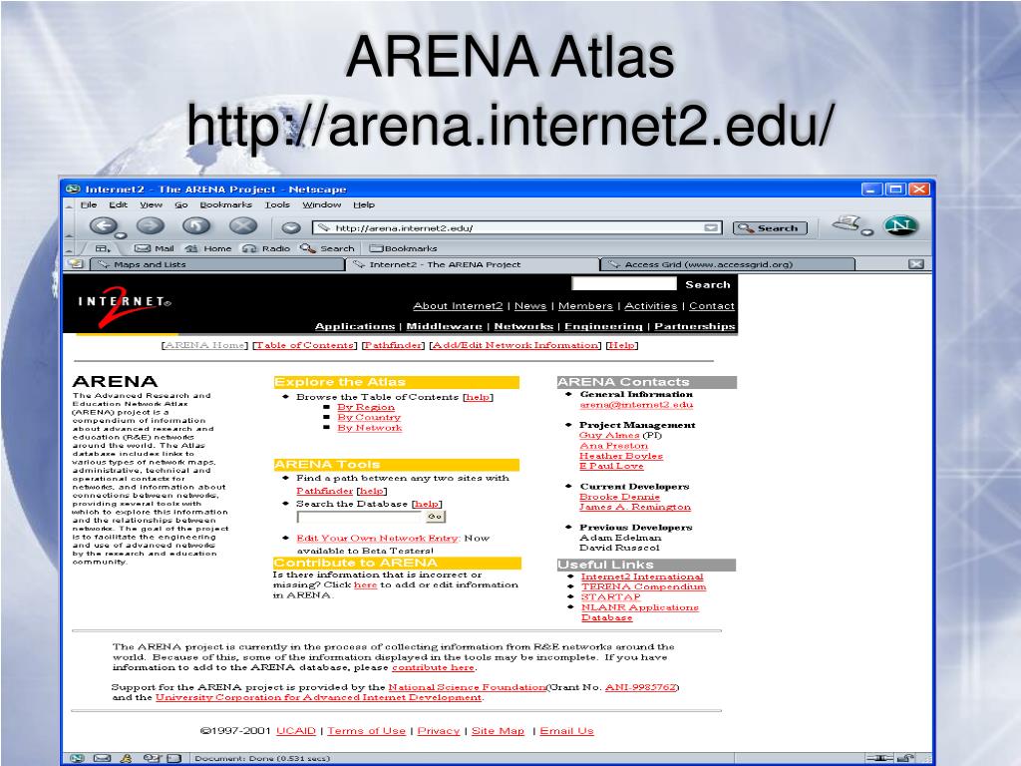This screenshot has width=1021, height=766.
Task: Browse atlas By Country
Action: click(369, 417)
